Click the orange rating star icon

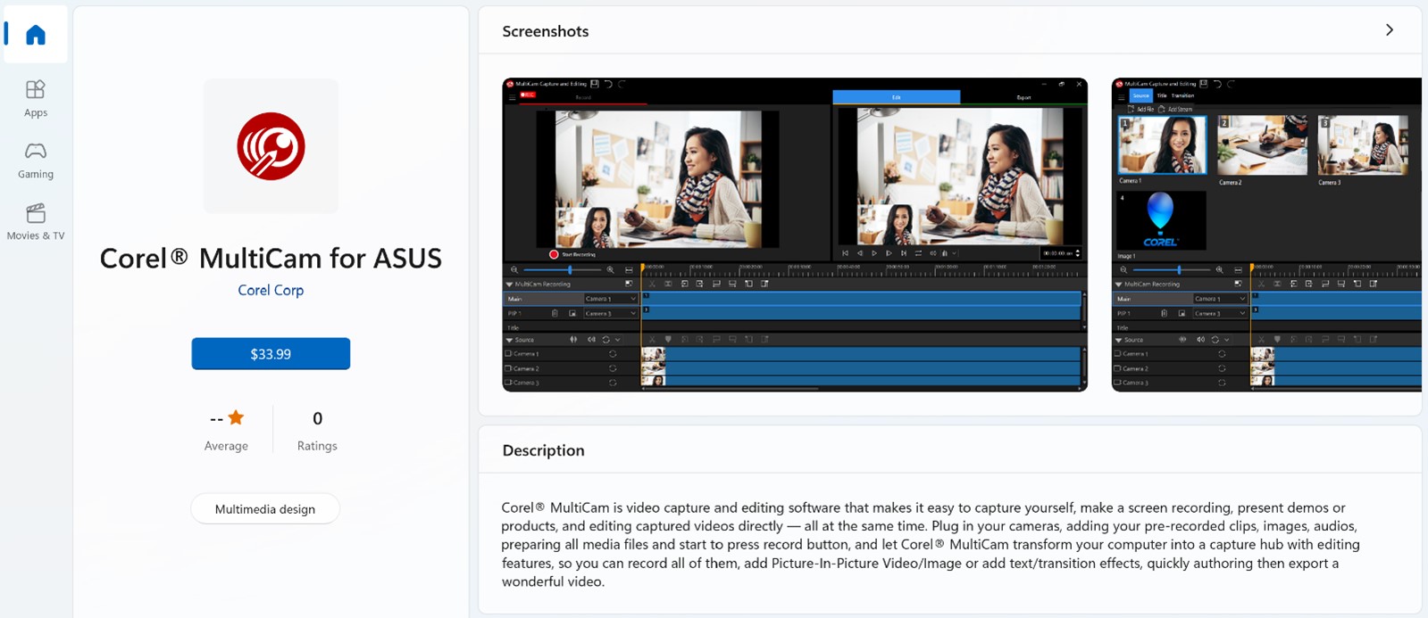(236, 417)
